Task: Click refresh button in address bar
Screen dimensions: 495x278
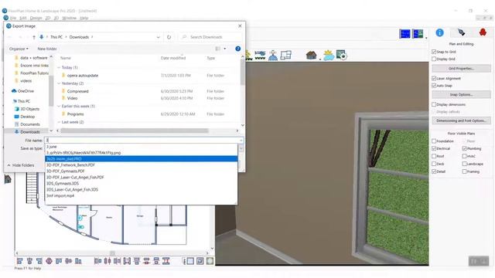Action: pos(169,37)
